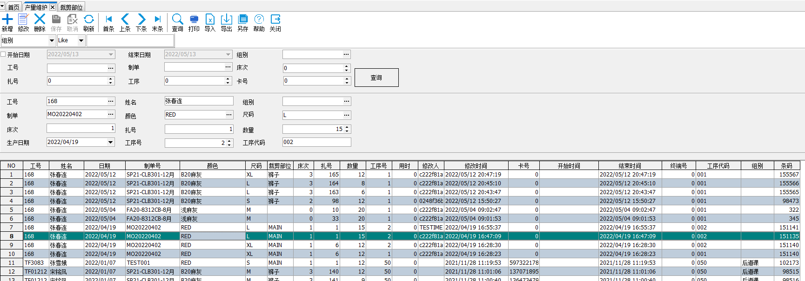
Task: Click the 导出 (export) toolbar icon
Action: 227,22
